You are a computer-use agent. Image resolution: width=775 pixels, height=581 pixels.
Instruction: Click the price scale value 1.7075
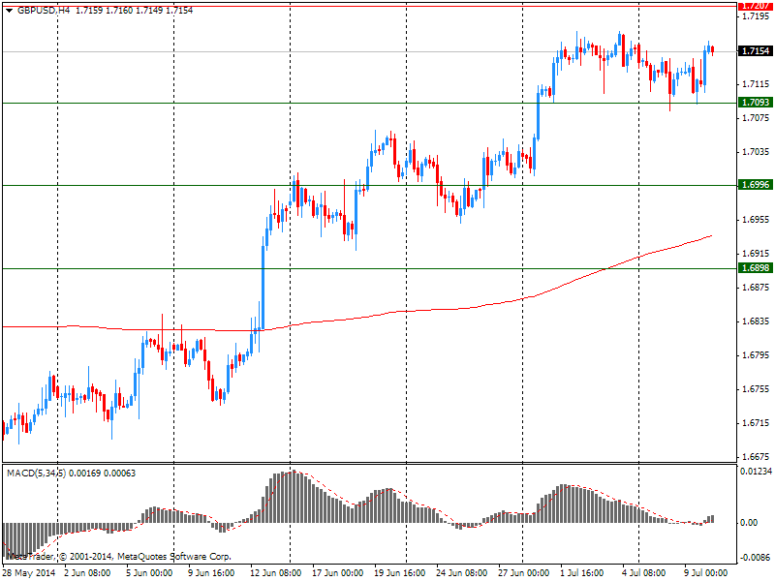[756, 118]
